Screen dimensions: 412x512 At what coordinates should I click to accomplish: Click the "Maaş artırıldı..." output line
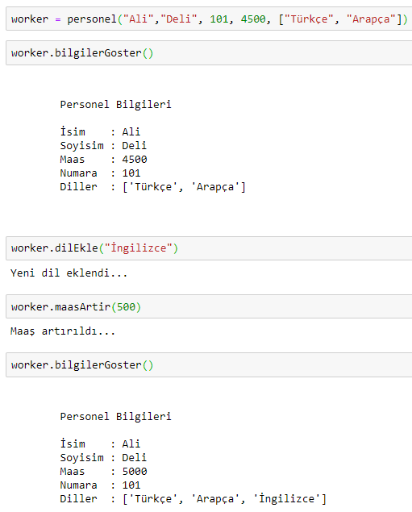tap(63, 331)
